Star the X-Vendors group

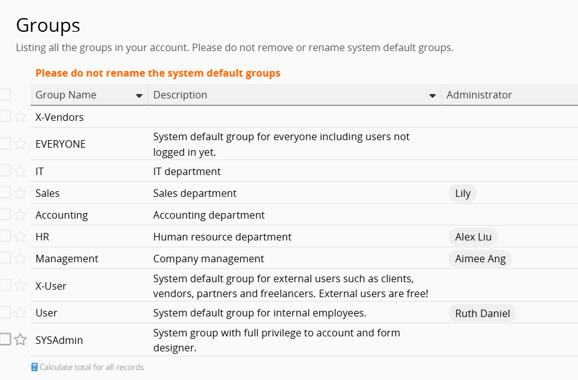(x=20, y=116)
